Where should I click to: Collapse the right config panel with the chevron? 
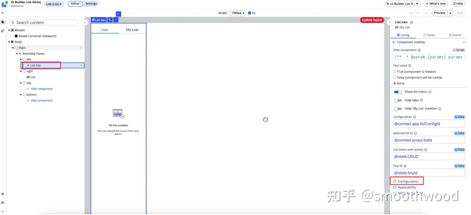coord(389,22)
